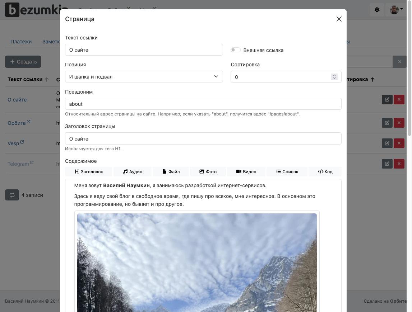Click the Сортировка number stepper arrows
Image resolution: width=412 pixels, height=312 pixels.
tap(334, 77)
